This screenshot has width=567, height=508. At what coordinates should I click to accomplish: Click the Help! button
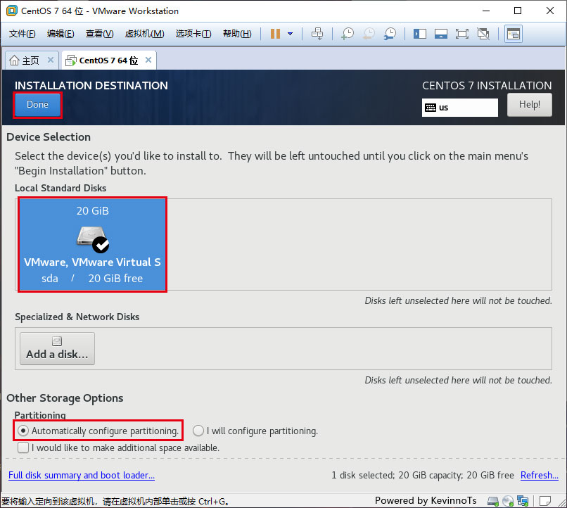[x=530, y=105]
